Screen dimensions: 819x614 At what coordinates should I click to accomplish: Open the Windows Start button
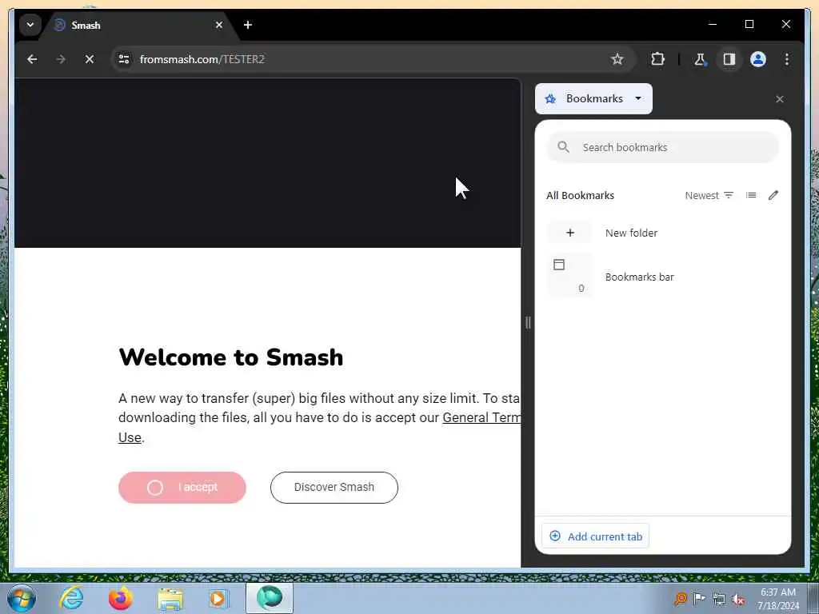pyautogui.click(x=22, y=598)
